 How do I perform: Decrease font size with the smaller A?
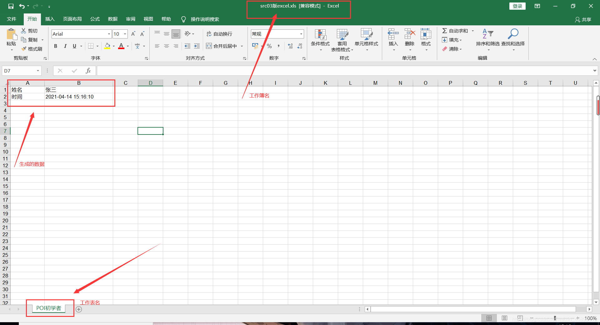point(142,34)
